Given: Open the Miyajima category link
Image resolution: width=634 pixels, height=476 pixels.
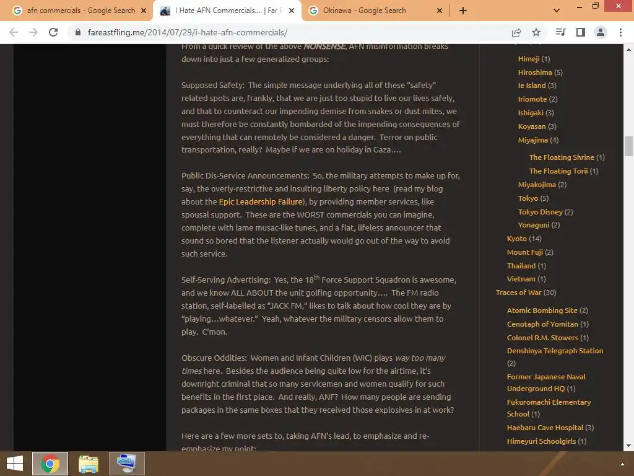Looking at the screenshot, I should coord(533,140).
